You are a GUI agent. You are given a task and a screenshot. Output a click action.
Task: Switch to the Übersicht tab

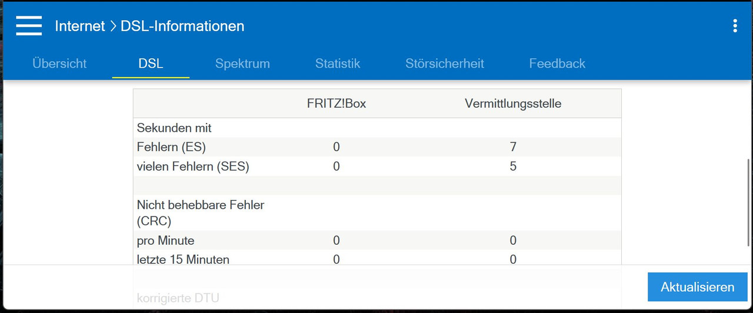tap(59, 64)
